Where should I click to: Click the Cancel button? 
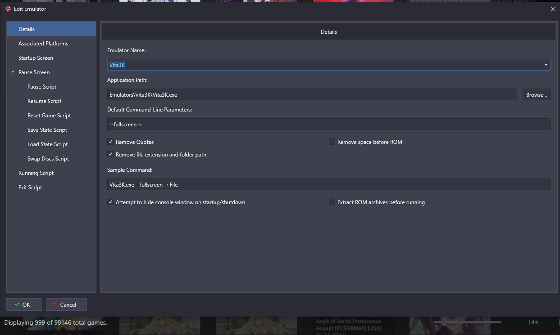point(66,304)
